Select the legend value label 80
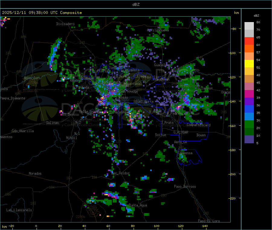 (258, 22)
